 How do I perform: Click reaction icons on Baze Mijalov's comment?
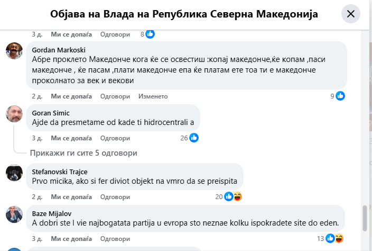click(335, 238)
